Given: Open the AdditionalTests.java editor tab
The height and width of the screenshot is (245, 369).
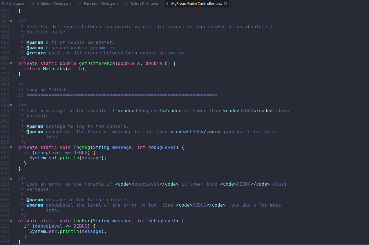Looking at the screenshot, I should 53,4.
